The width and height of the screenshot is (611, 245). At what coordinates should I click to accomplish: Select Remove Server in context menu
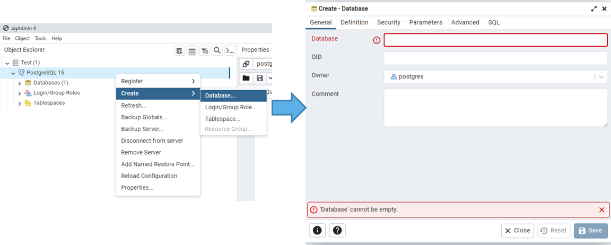point(158,152)
